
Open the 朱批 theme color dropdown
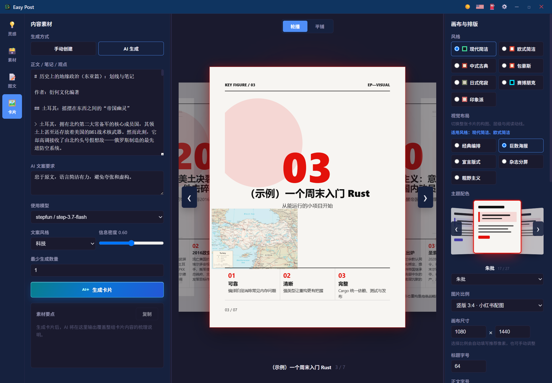pyautogui.click(x=497, y=279)
